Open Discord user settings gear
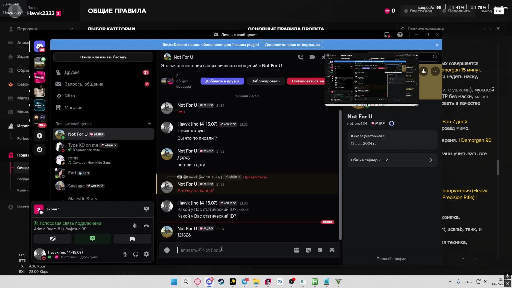The image size is (512, 288). coord(146,254)
